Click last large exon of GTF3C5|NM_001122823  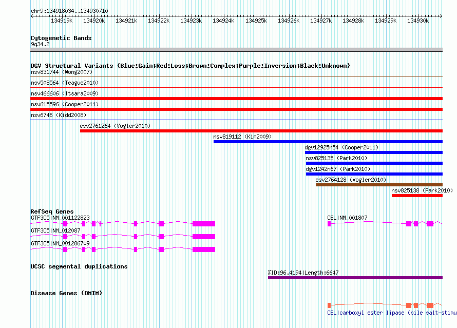coord(204,224)
